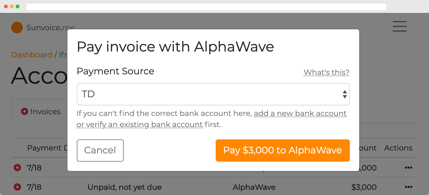Open the actions ellipsis for the $3,000 AlphaWave invoice

[408, 187]
